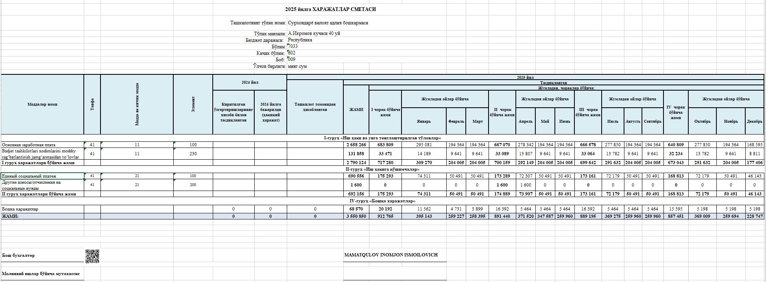Click the grand total cell 3 550 850
The image size is (766, 282).
[x=356, y=216]
